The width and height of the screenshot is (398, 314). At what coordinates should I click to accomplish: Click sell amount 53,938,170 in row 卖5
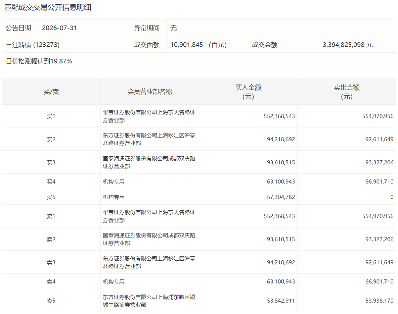(380, 301)
